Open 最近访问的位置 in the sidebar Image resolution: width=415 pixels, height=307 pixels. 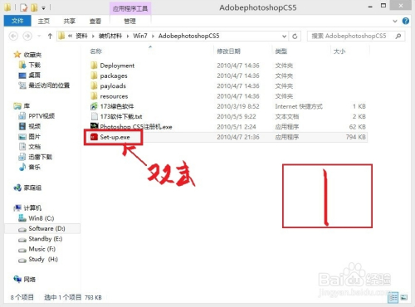tap(49, 85)
